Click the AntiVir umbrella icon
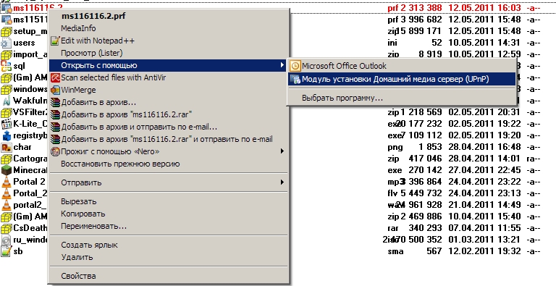 tap(55, 77)
